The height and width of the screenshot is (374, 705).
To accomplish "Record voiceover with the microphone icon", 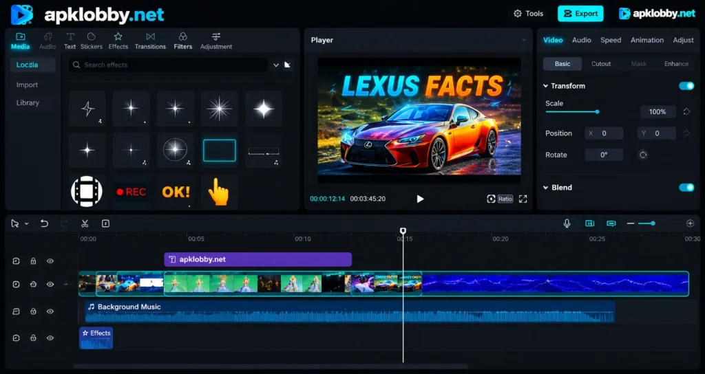I will 567,223.
